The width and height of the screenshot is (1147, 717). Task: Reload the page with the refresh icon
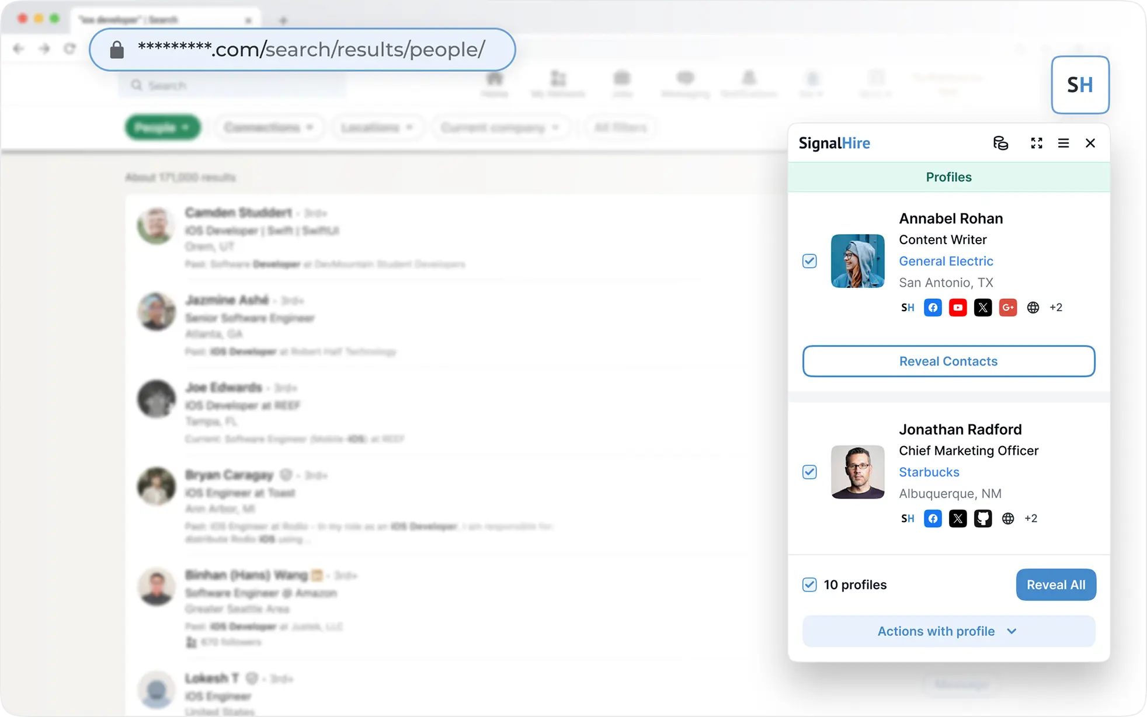(70, 48)
